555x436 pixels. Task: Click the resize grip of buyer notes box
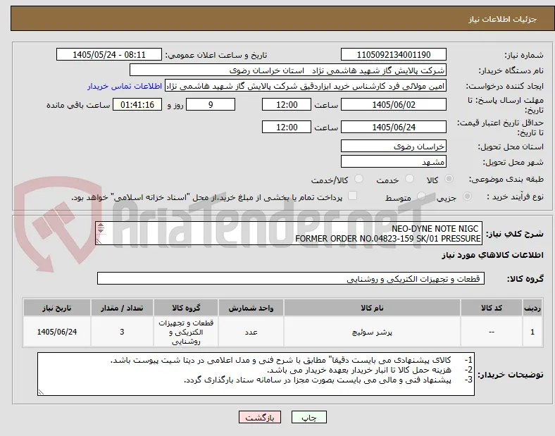click(41, 392)
